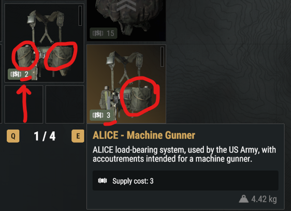Click the supply cost 15 badge icon
Image resolution: width=291 pixels, height=211 pixels.
[x=98, y=34]
